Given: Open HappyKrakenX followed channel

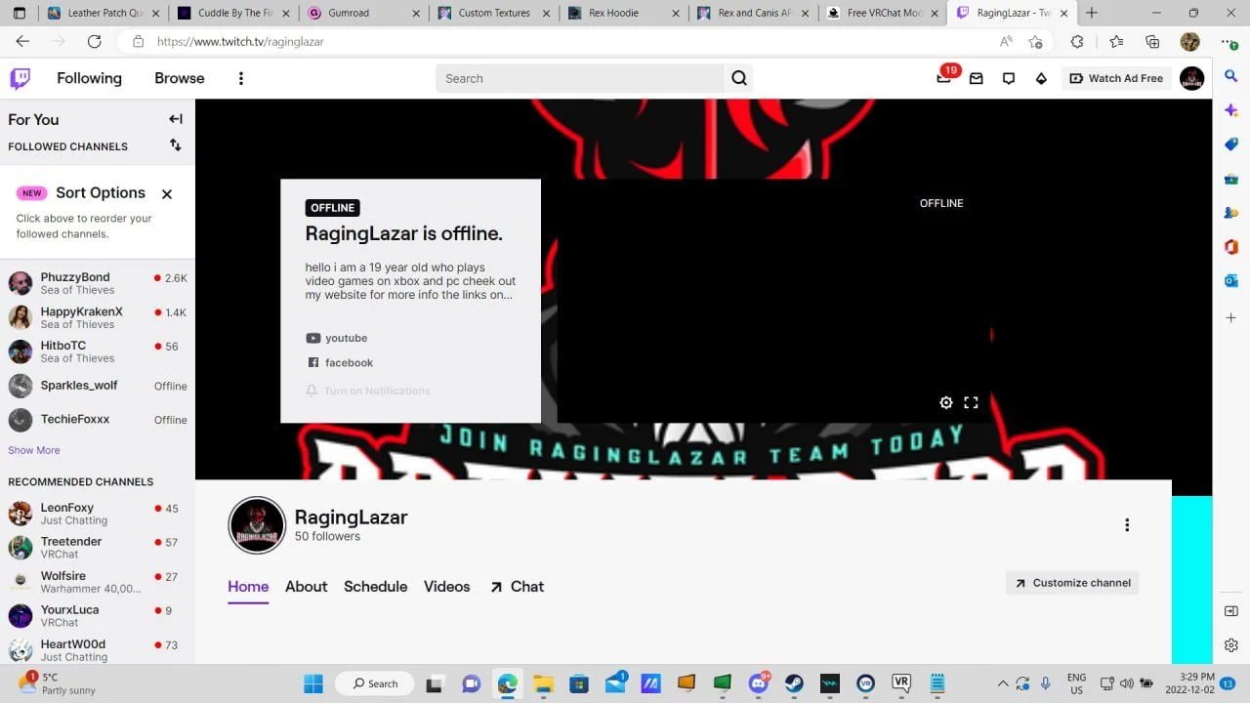Looking at the screenshot, I should (x=98, y=317).
